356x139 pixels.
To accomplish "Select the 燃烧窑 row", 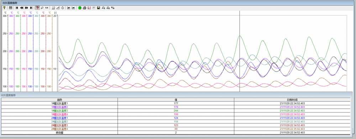I will tap(176, 132).
